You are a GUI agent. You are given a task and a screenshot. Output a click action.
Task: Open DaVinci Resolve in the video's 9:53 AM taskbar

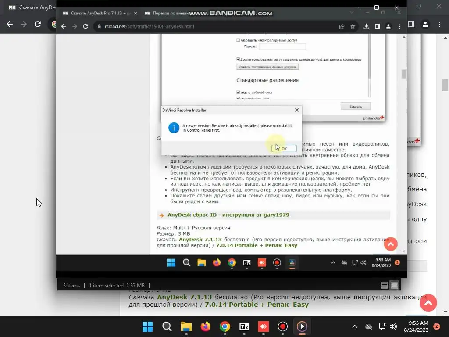(292, 262)
